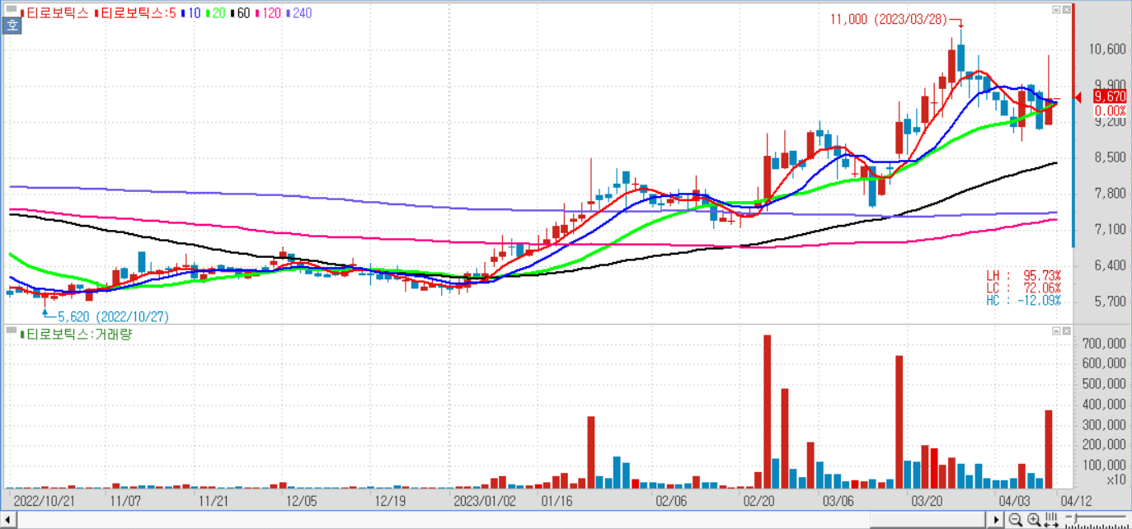The image size is (1132, 529).
Task: Click the 0.00% change rate label
Action: tap(1111, 111)
